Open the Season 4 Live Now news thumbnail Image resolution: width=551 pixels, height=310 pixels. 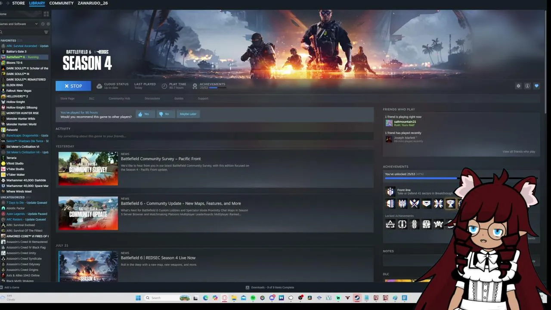(88, 267)
